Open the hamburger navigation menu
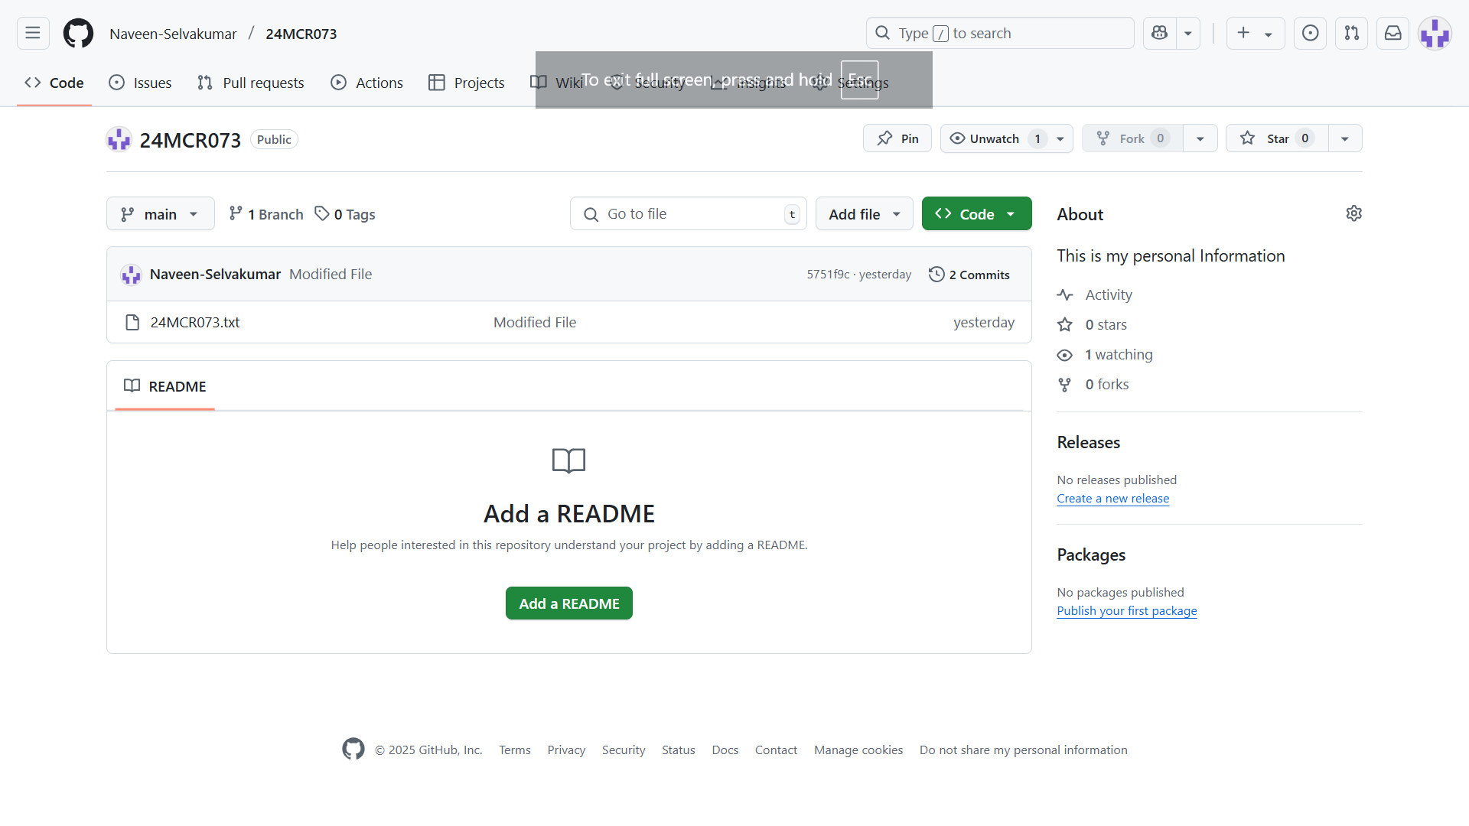Viewport: 1469px width, 826px height. click(x=33, y=33)
